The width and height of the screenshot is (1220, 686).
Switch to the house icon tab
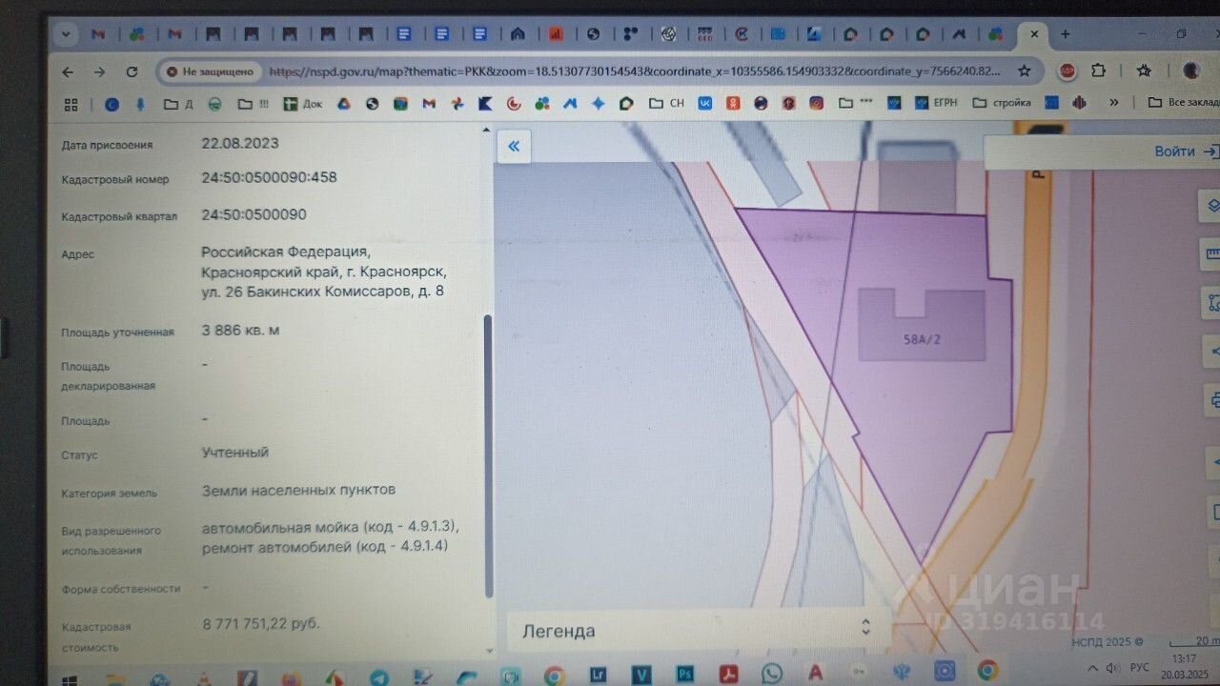pyautogui.click(x=518, y=34)
